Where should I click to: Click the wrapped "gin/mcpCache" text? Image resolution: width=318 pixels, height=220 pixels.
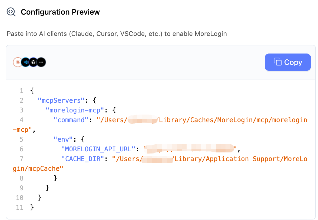tap(38, 168)
